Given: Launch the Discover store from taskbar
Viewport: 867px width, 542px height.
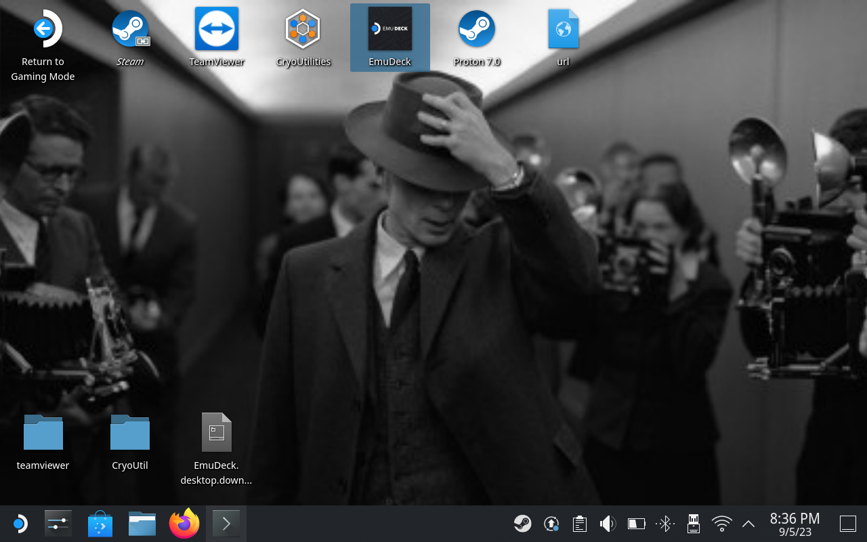Looking at the screenshot, I should click(x=100, y=524).
